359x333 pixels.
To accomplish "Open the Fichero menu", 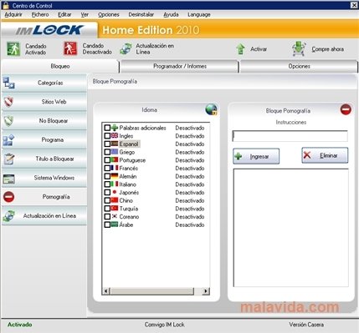I will pos(40,14).
